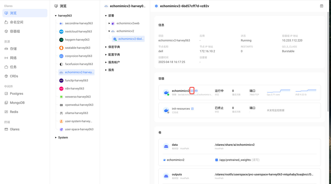Expand the echomimicv2web deployment
Image resolution: width=331 pixels, height=184 pixels.
pos(109,23)
